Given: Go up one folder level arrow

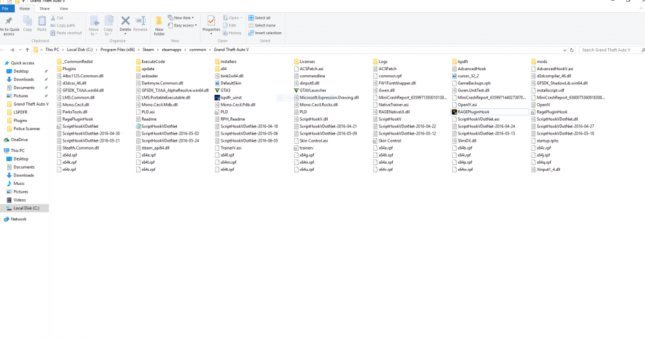Looking at the screenshot, I should click(x=27, y=50).
